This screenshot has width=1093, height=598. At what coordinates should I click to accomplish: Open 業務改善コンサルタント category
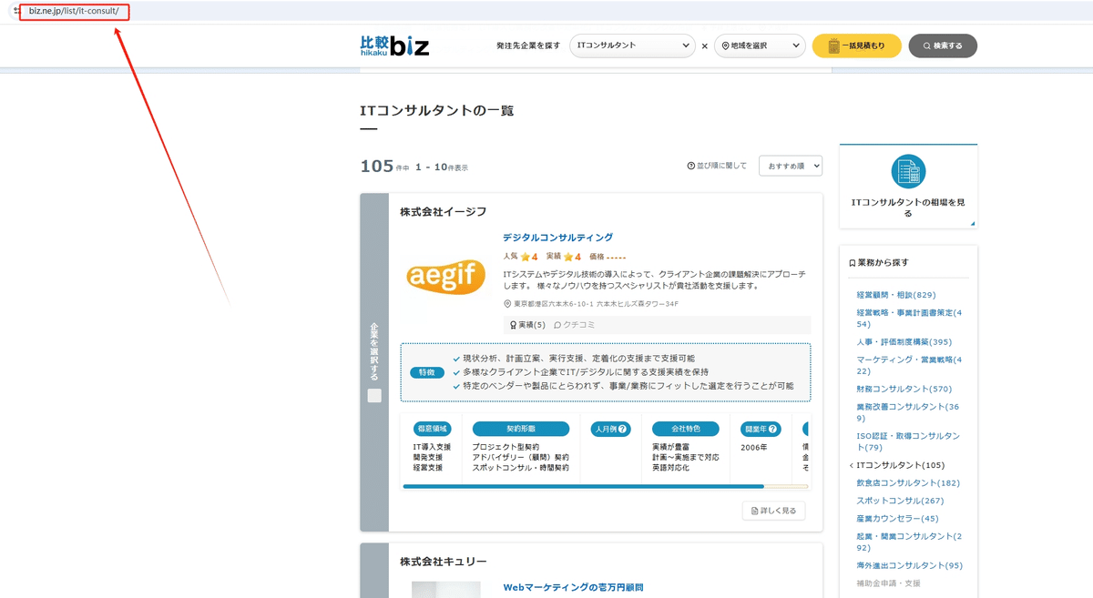[908, 412]
